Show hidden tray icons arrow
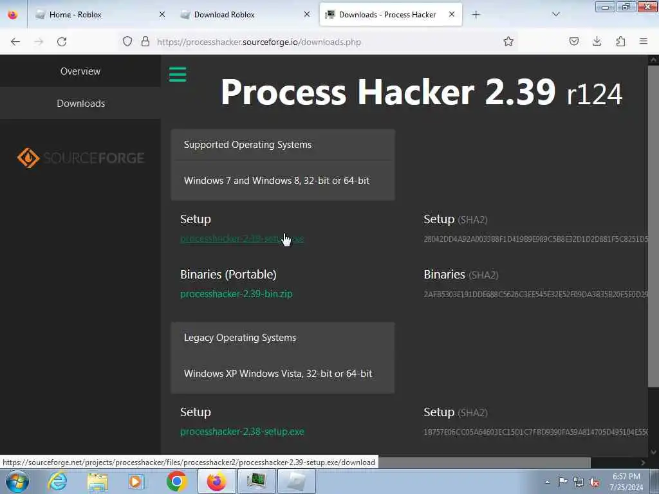The image size is (659, 494). 547,482
